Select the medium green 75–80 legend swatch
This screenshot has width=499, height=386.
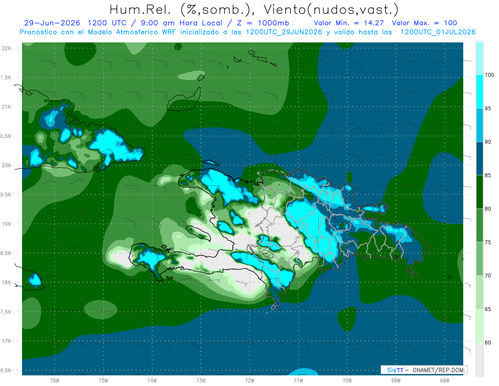pyautogui.click(x=479, y=226)
